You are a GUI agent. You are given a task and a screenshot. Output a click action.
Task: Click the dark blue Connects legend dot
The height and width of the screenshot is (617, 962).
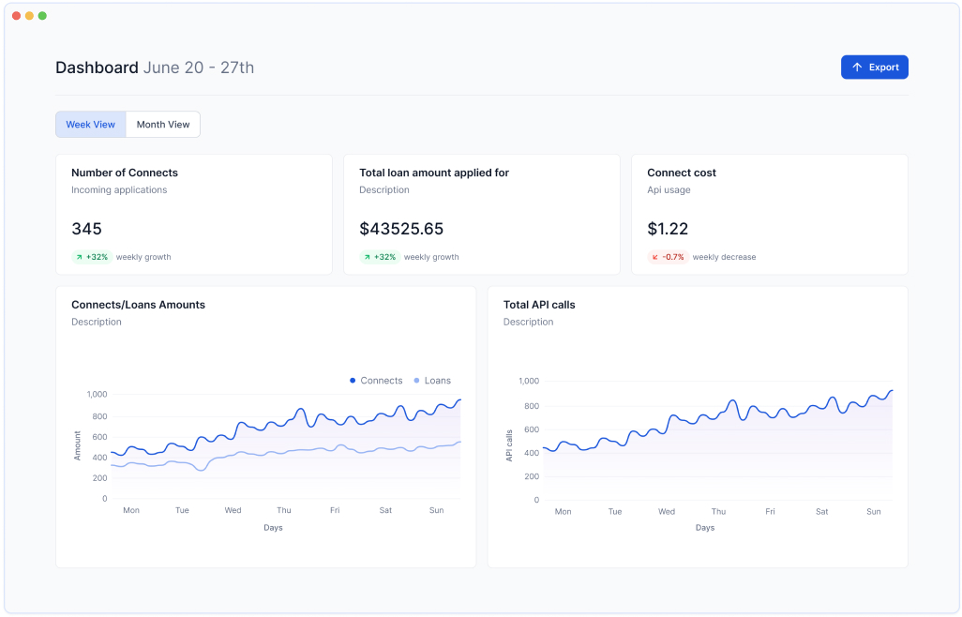click(x=353, y=381)
